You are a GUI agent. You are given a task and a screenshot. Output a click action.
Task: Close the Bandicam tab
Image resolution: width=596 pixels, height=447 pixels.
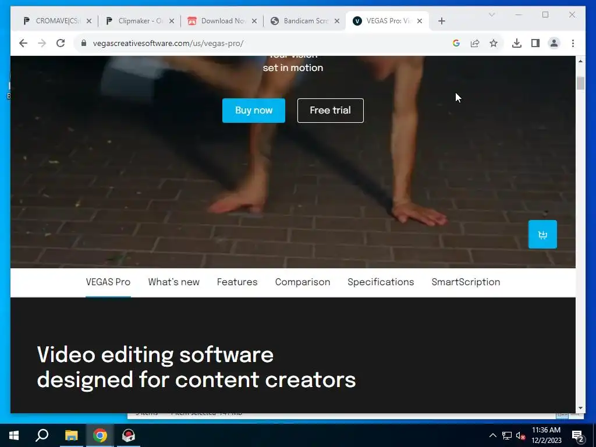click(x=337, y=21)
